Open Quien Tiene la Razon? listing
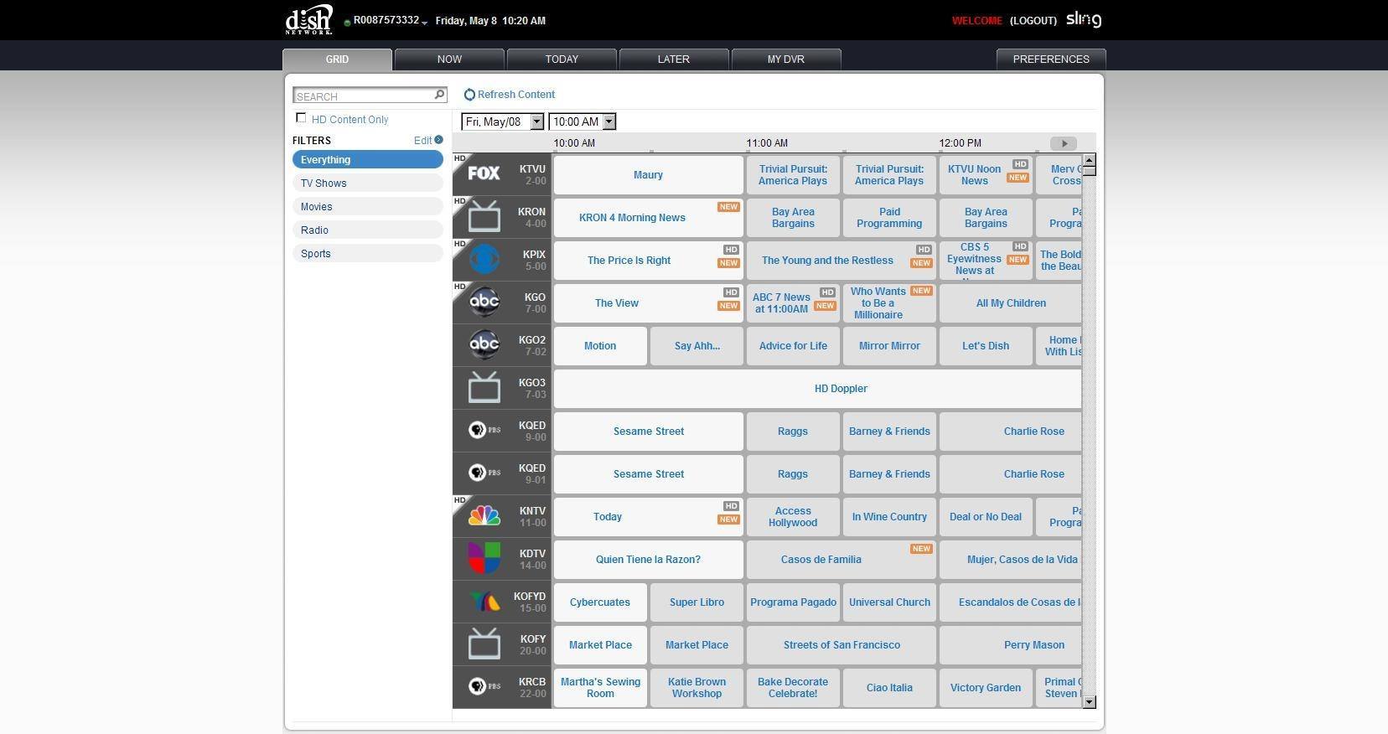 click(x=648, y=560)
